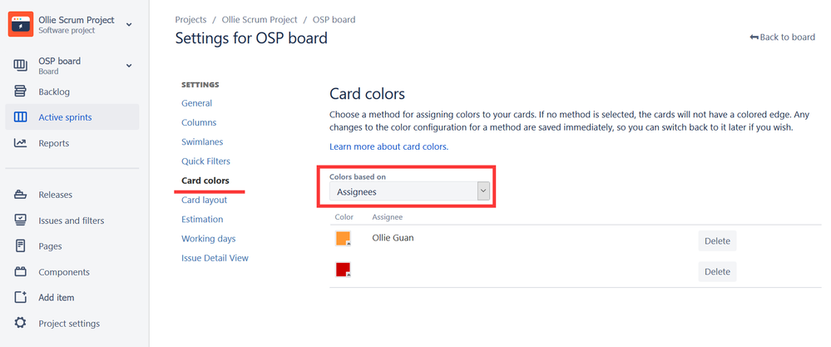
Task: Open the Swimlanes settings tab
Action: (x=202, y=142)
